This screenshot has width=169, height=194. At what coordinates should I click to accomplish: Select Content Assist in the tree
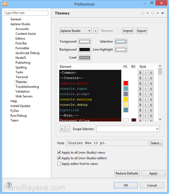coord(26,34)
